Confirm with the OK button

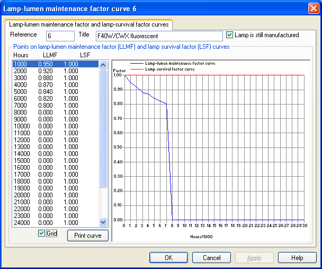168,258
